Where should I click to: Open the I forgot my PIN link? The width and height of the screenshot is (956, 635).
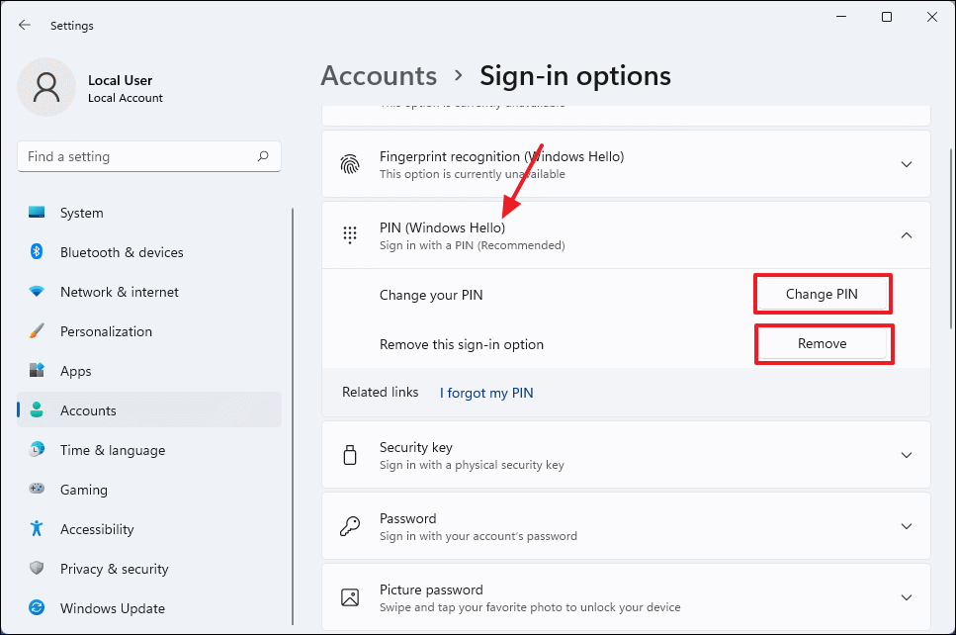coord(485,393)
